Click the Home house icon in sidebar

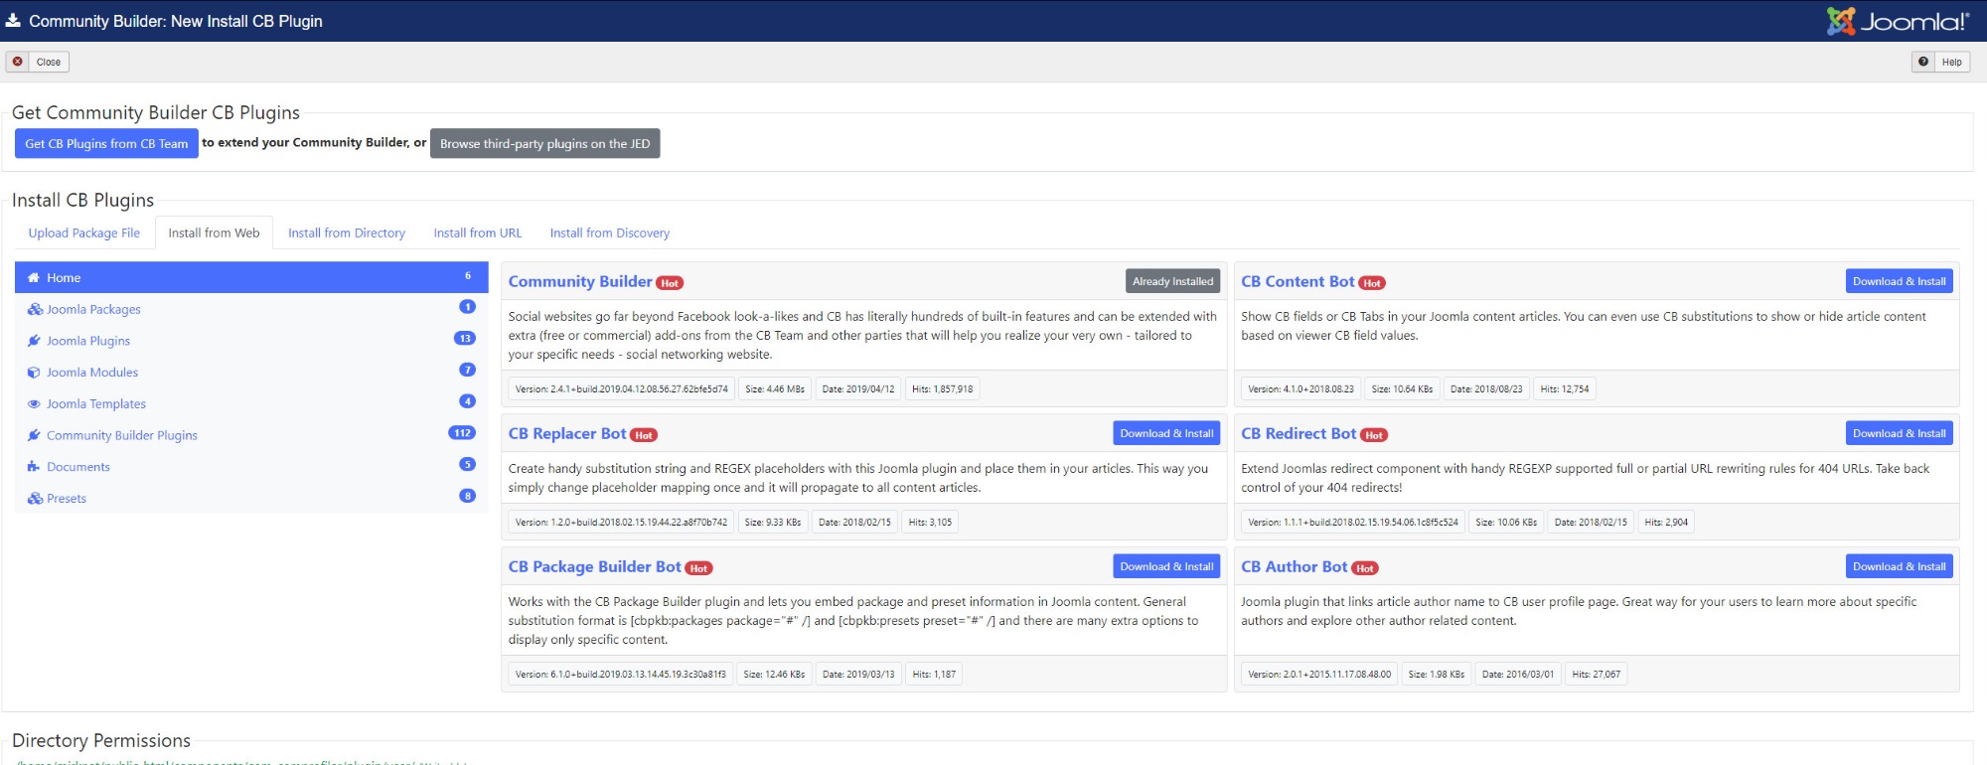[34, 278]
